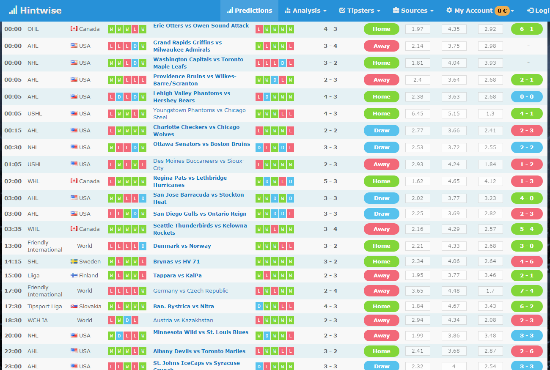Click Sweden flag in Brynas row
The height and width of the screenshot is (370, 550).
click(x=74, y=261)
